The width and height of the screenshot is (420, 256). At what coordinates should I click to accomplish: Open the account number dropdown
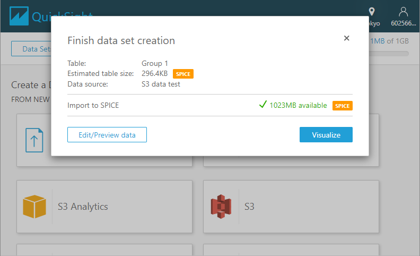click(x=404, y=23)
